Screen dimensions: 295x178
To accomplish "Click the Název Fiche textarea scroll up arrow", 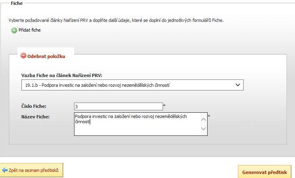I will (204, 120).
